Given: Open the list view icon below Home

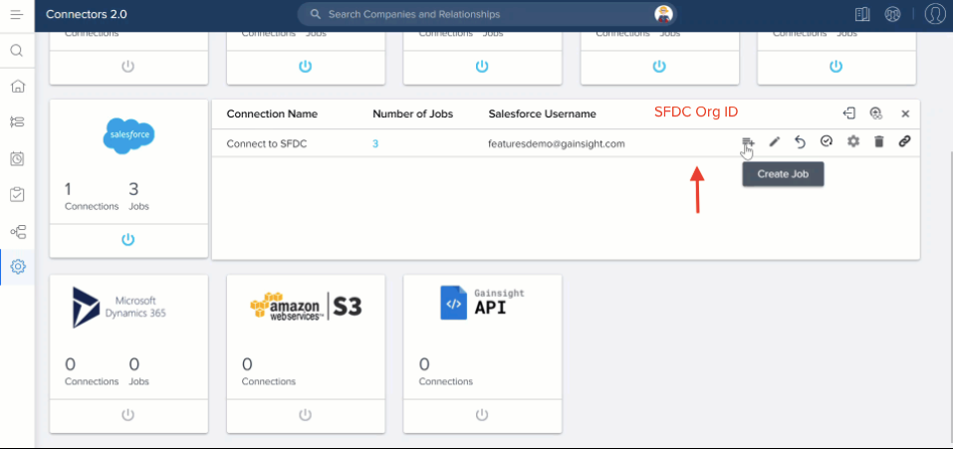Looking at the screenshot, I should pyautogui.click(x=17, y=122).
